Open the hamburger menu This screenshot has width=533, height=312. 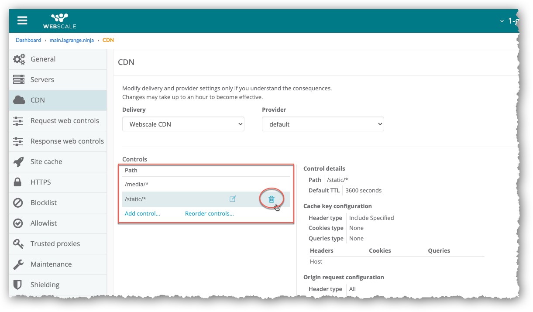(x=22, y=21)
